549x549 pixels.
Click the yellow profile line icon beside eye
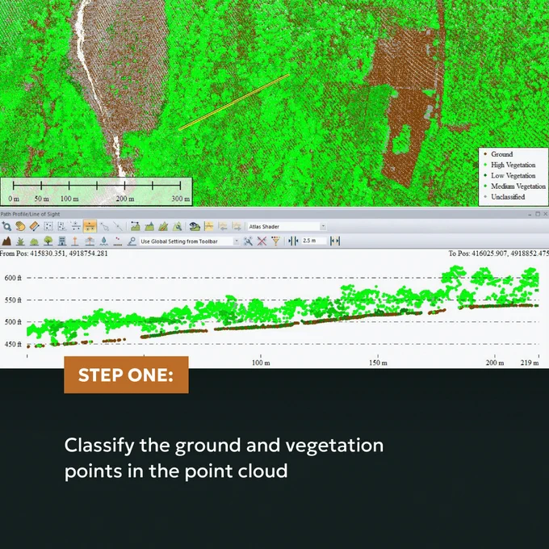[208, 227]
